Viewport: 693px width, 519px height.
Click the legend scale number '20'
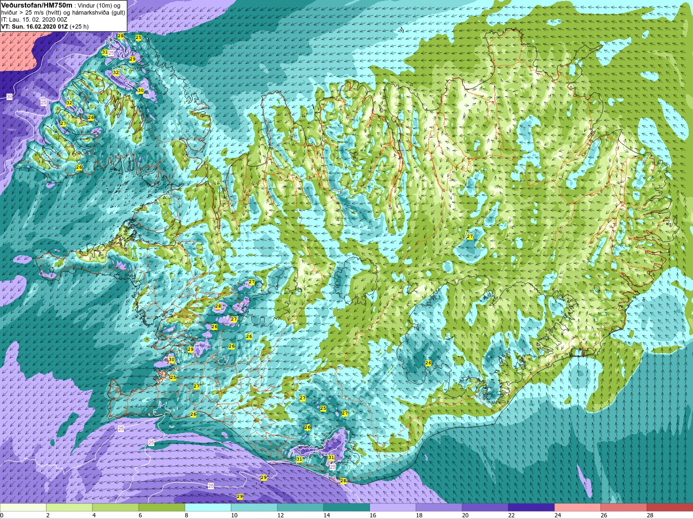coord(465,515)
